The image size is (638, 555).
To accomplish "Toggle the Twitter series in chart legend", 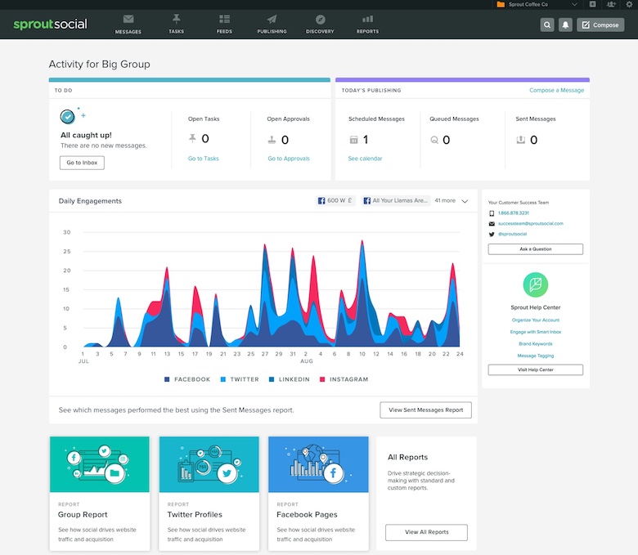I will (x=240, y=379).
